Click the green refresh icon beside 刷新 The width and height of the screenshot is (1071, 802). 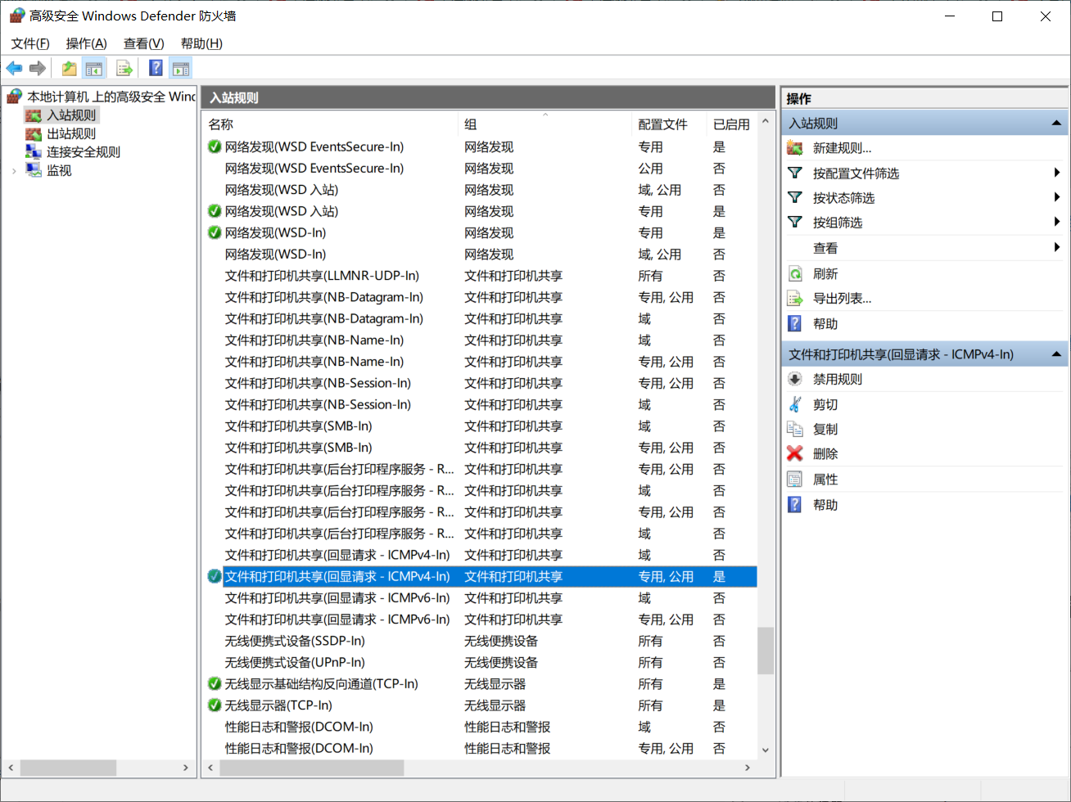click(x=795, y=273)
